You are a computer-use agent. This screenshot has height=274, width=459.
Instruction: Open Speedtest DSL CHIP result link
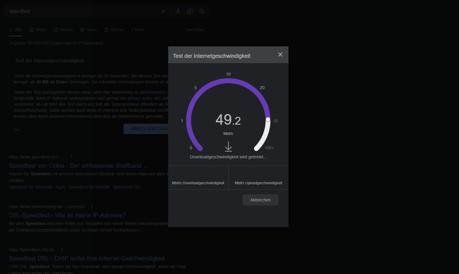(x=87, y=258)
